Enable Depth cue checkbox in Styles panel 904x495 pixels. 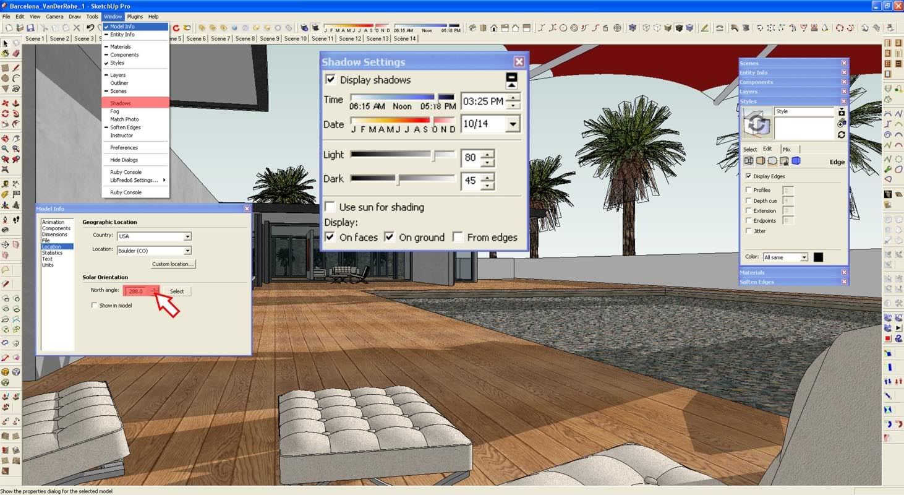point(749,200)
